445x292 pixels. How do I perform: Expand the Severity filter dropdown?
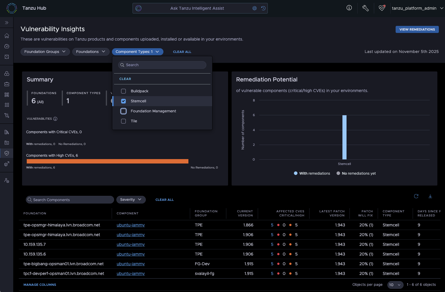pos(131,200)
